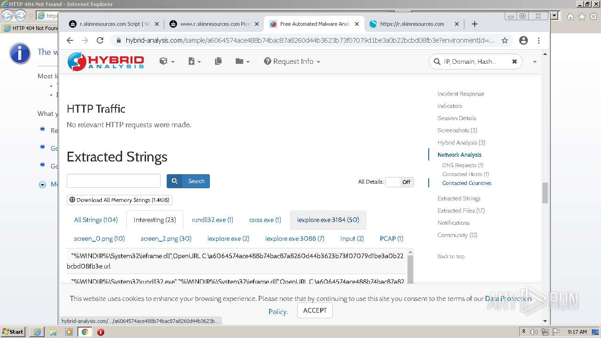601x338 pixels.
Task: Open a new Chrome tab
Action: point(475,24)
